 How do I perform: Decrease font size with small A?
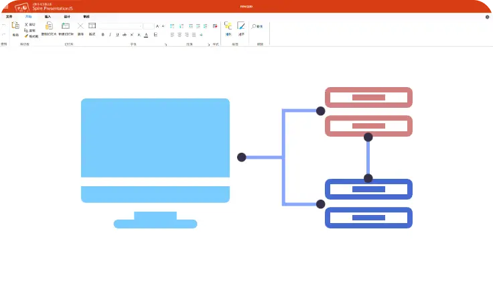163,26
